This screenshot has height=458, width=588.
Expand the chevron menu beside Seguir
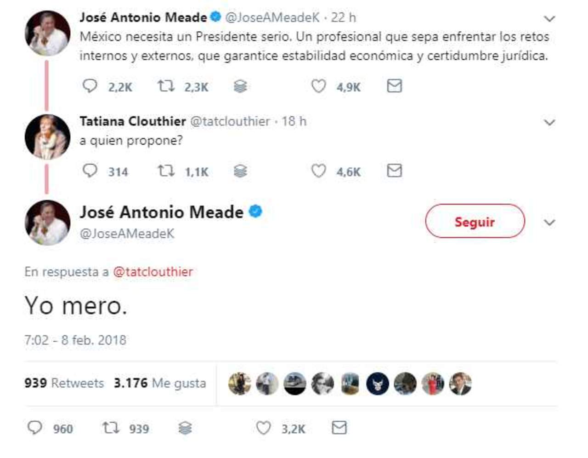click(549, 223)
